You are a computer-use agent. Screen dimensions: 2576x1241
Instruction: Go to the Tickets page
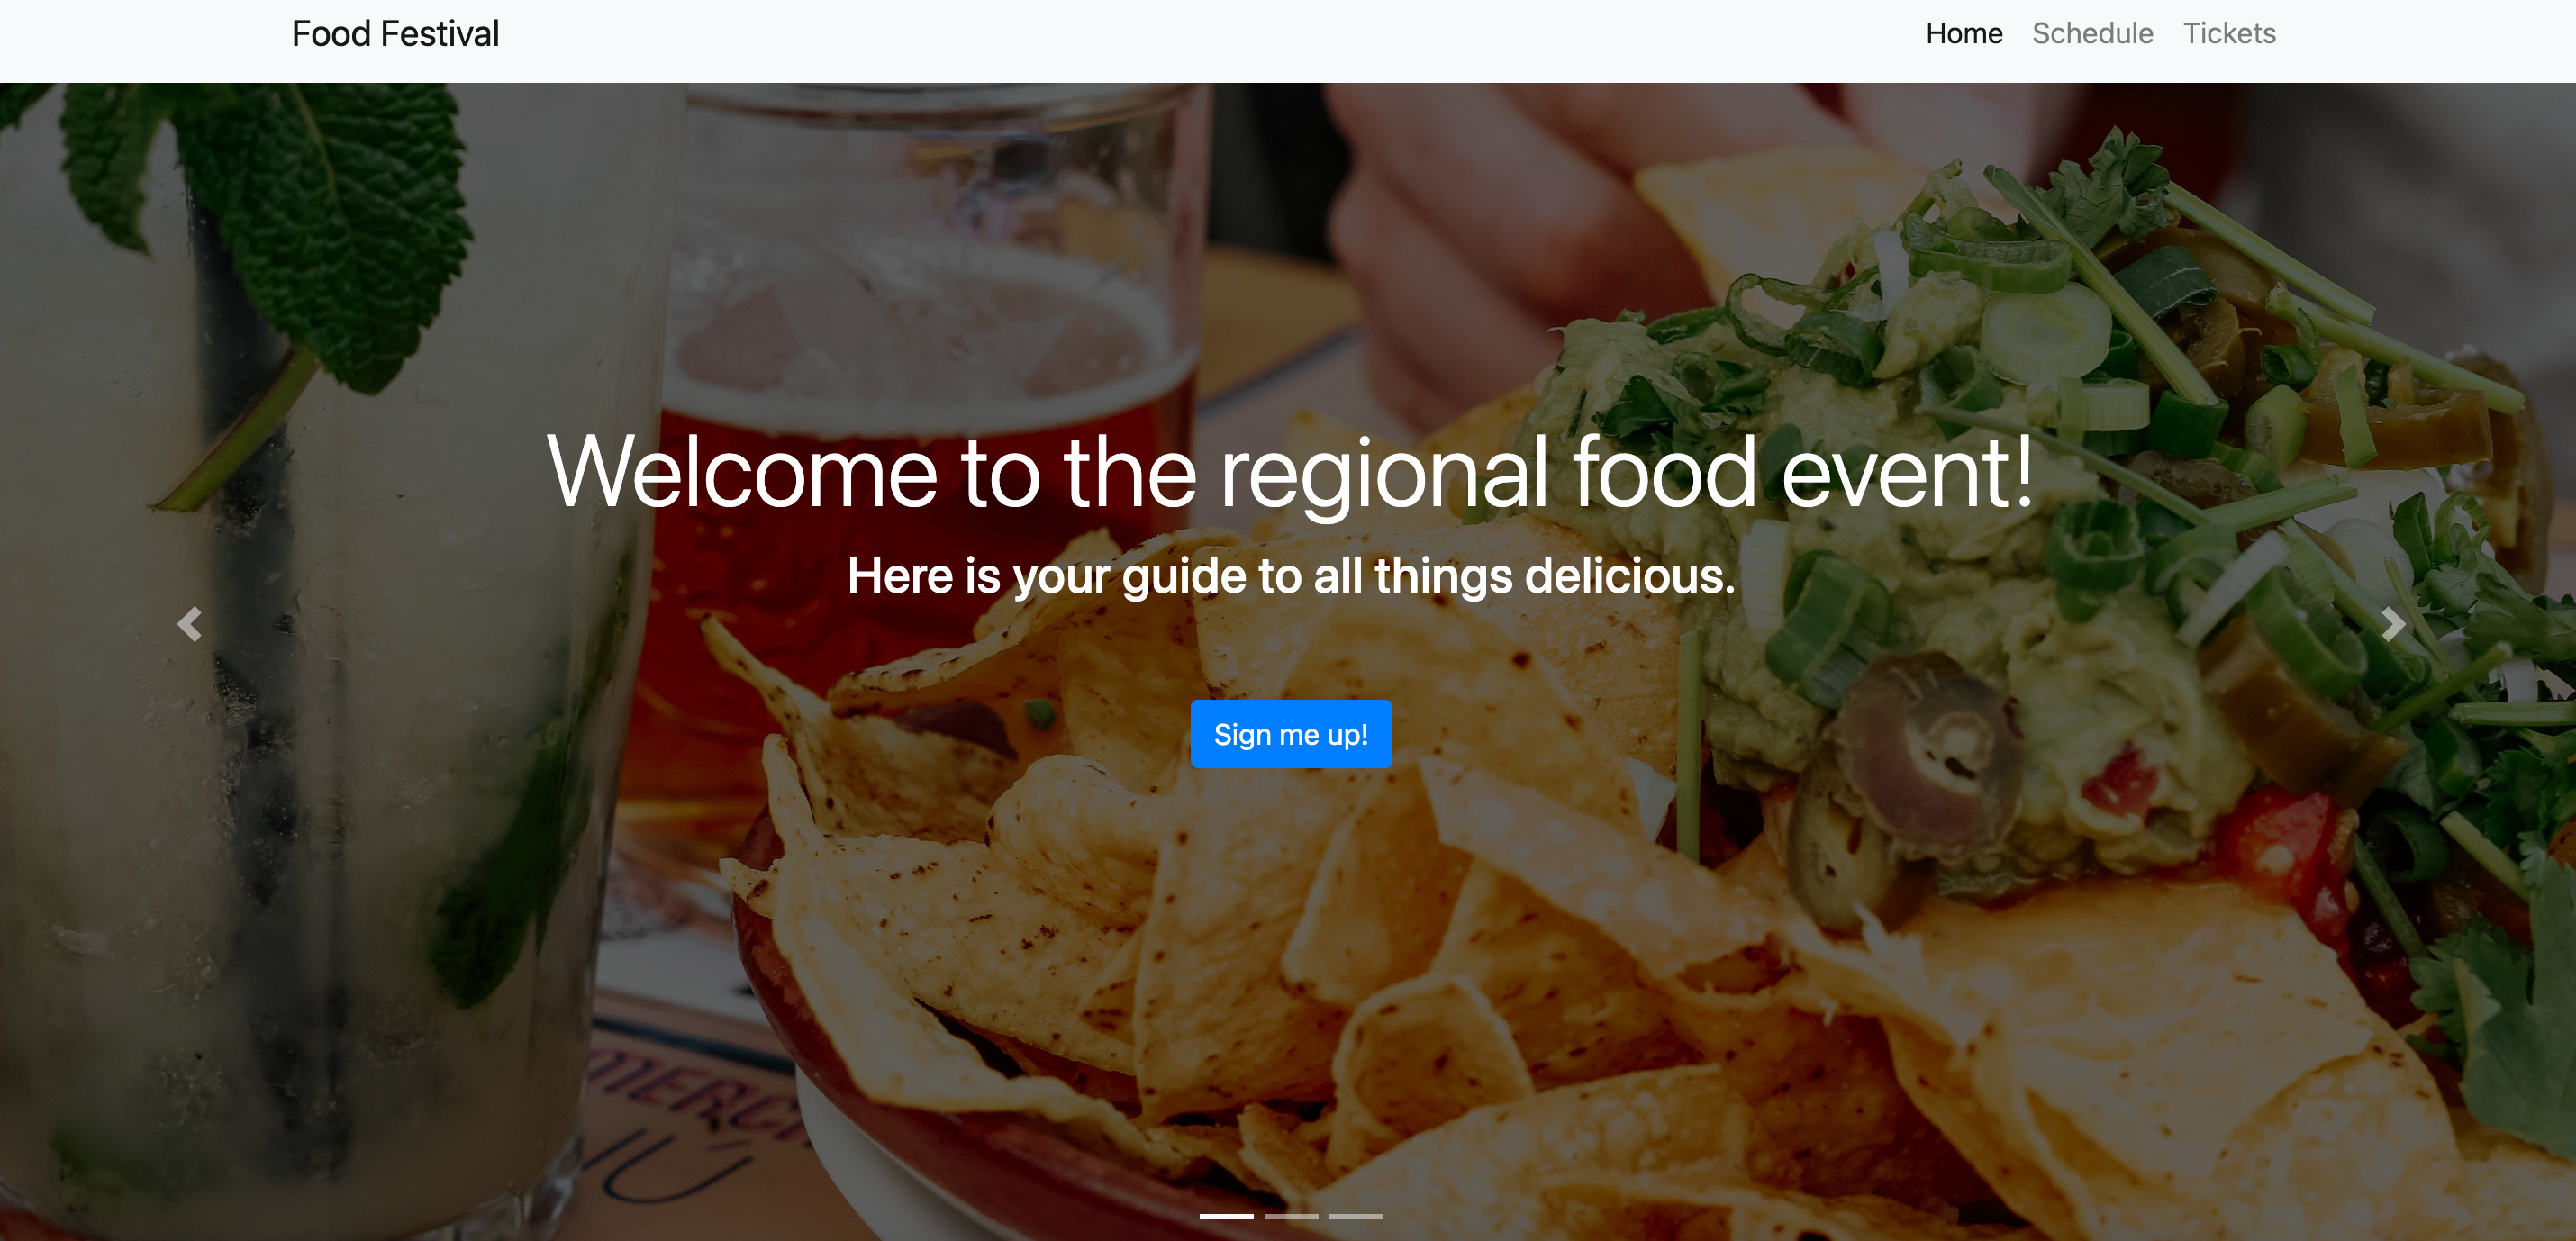pos(2228,34)
